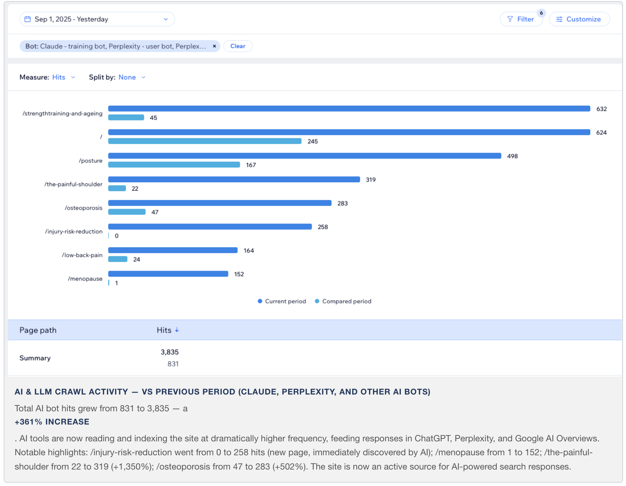The width and height of the screenshot is (626, 486).
Task: Click the Bot filter chip text
Action: click(116, 46)
